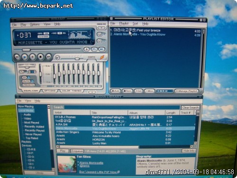Toggle the media library with the ML button
Image resolution: width=237 pixels, height=178 pixels.
[101, 49]
